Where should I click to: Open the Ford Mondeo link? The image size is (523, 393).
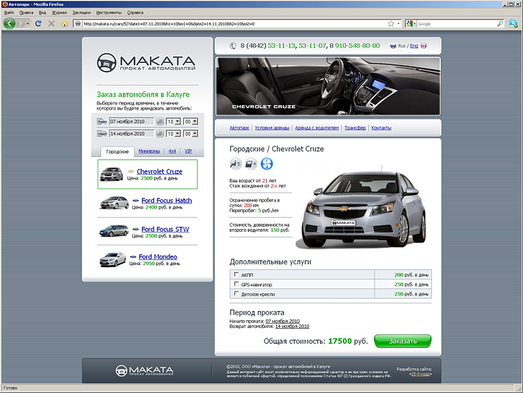coord(158,257)
